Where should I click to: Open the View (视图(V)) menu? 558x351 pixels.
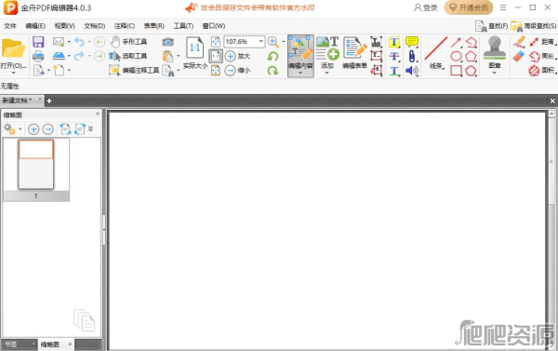(64, 26)
